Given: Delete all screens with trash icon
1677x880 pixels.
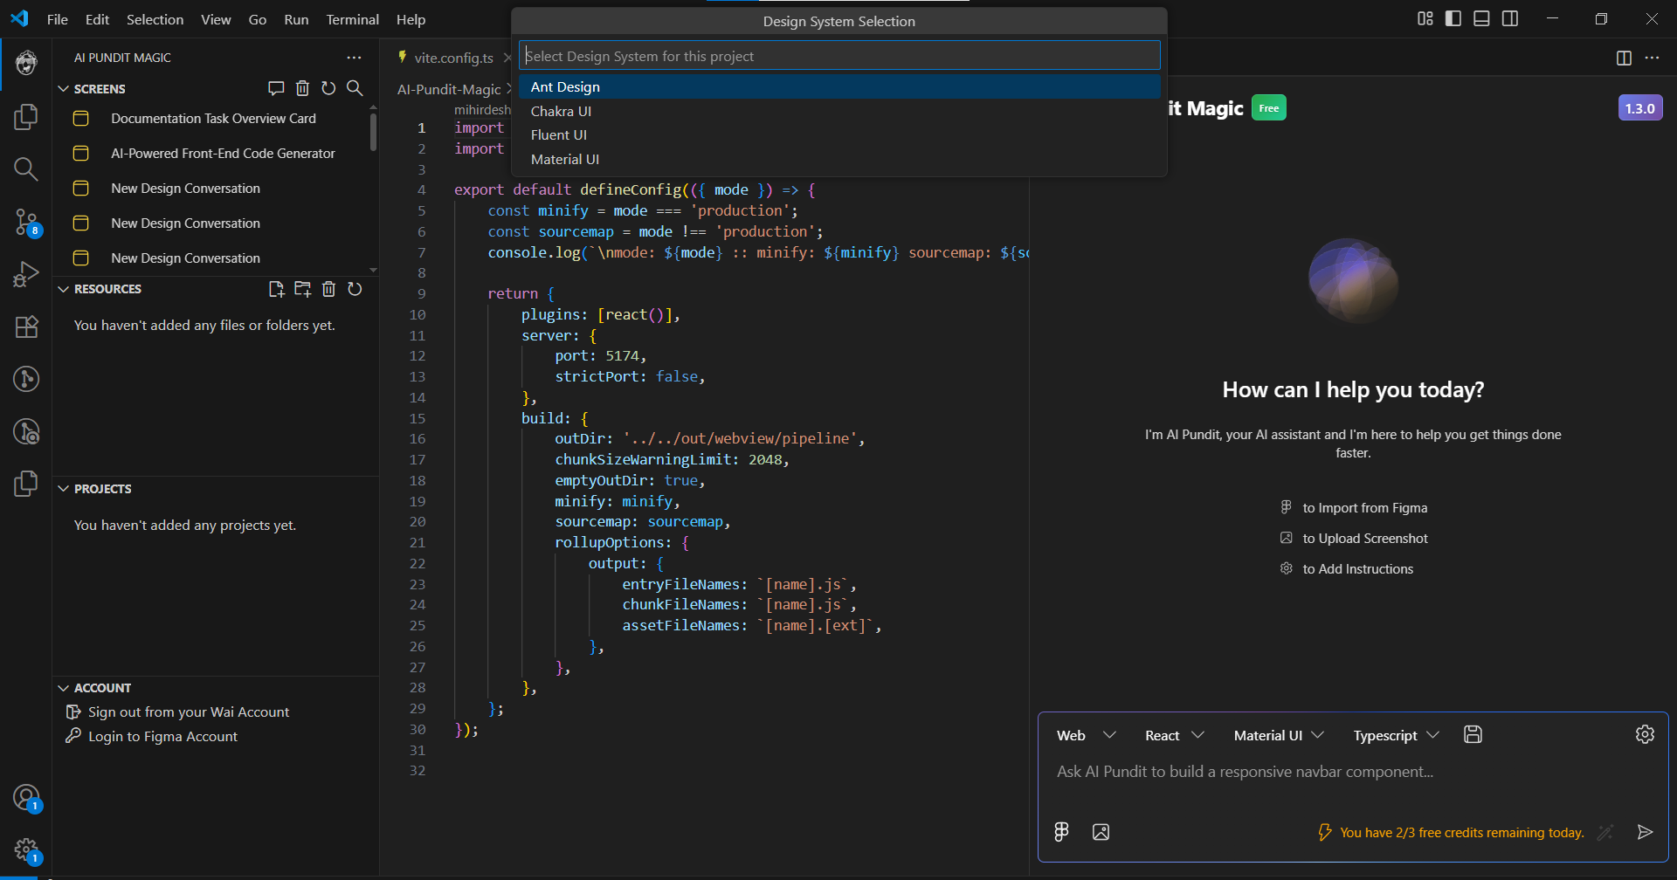Looking at the screenshot, I should (302, 88).
